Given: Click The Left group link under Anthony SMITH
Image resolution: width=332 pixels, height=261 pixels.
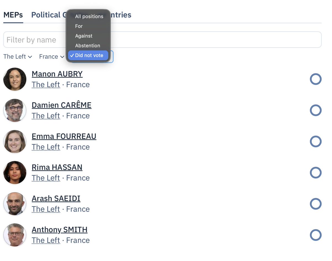Looking at the screenshot, I should click(x=46, y=240).
